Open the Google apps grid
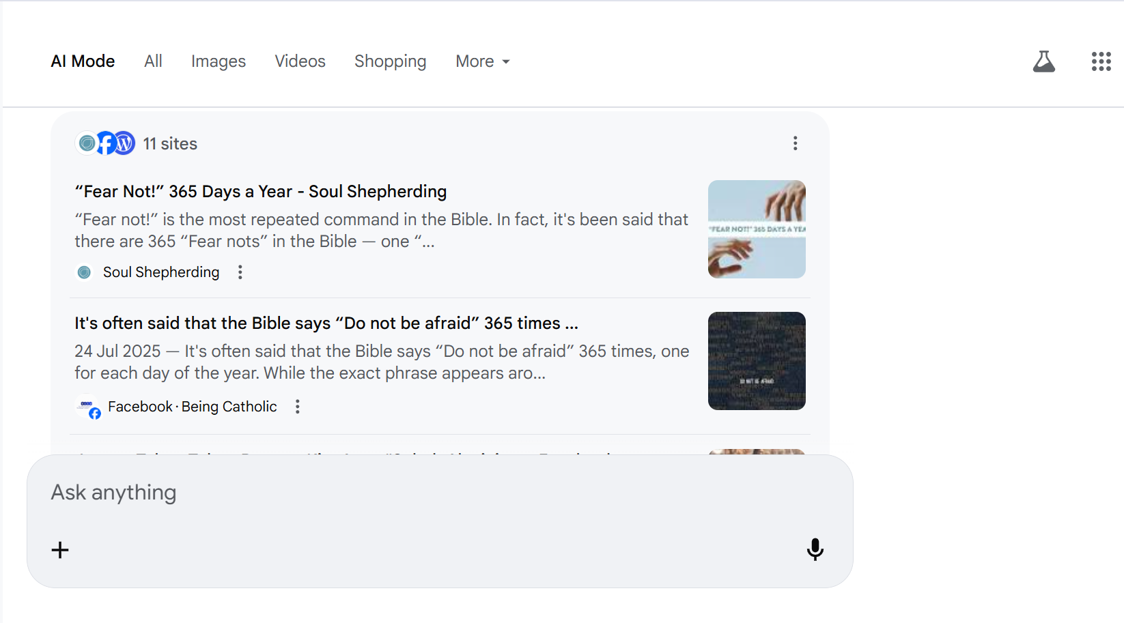The image size is (1124, 623). pos(1101,61)
